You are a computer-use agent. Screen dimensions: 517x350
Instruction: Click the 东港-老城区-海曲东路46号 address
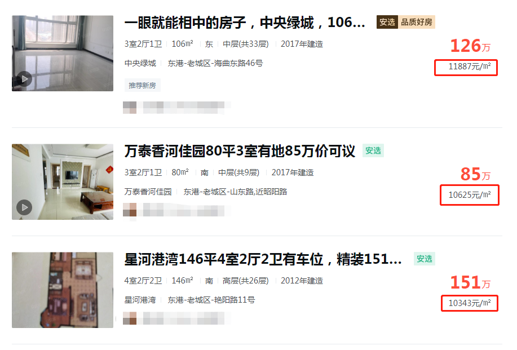215,63
